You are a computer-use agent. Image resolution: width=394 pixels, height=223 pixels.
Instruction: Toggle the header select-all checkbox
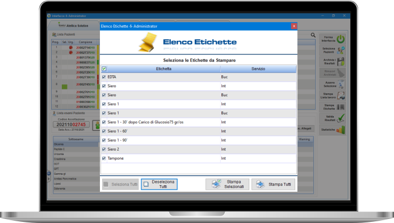click(104, 68)
